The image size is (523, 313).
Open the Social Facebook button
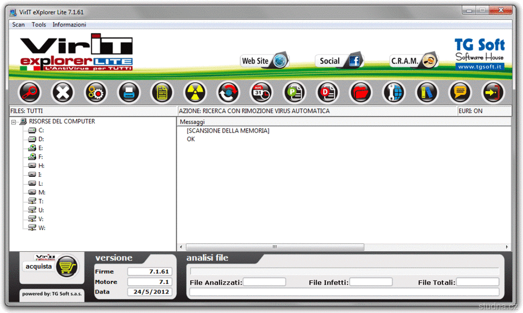[339, 61]
